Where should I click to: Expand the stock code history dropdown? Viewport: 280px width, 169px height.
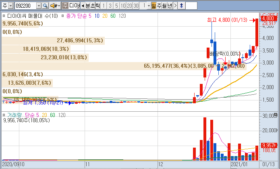pyautogui.click(x=39, y=6)
